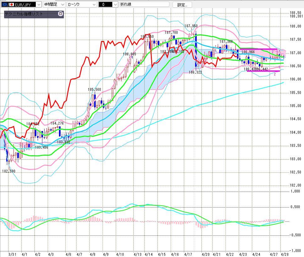The width and height of the screenshot is (304, 257).
Task: Select the 185.560 price annotation
Action: click(x=94, y=90)
